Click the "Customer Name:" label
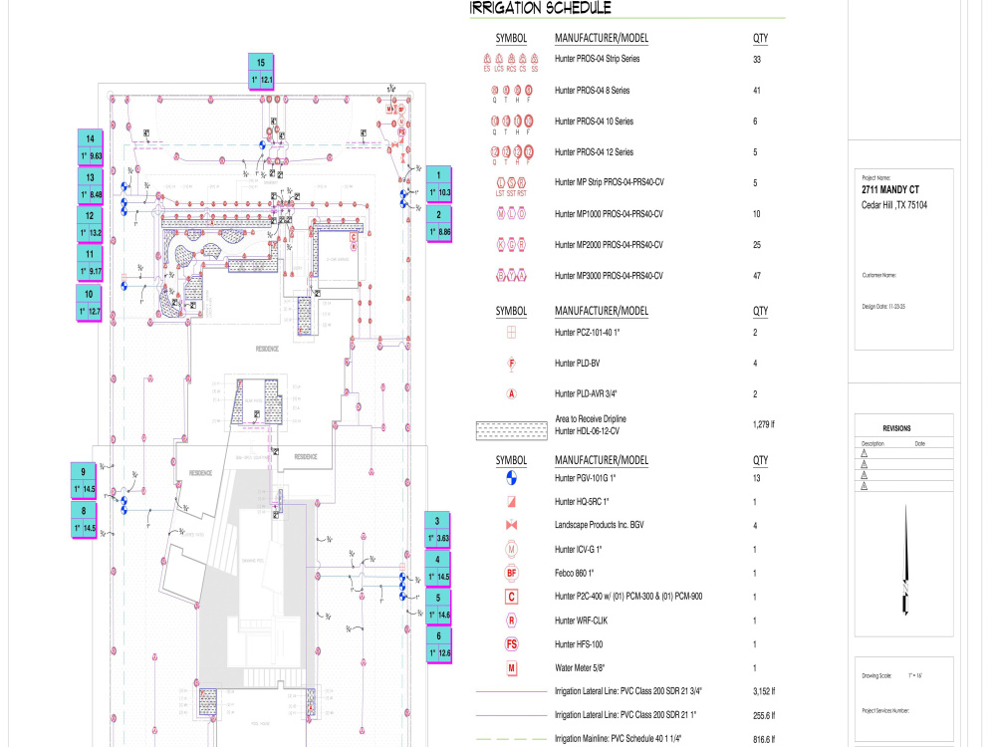Image resolution: width=996 pixels, height=747 pixels. 878,275
